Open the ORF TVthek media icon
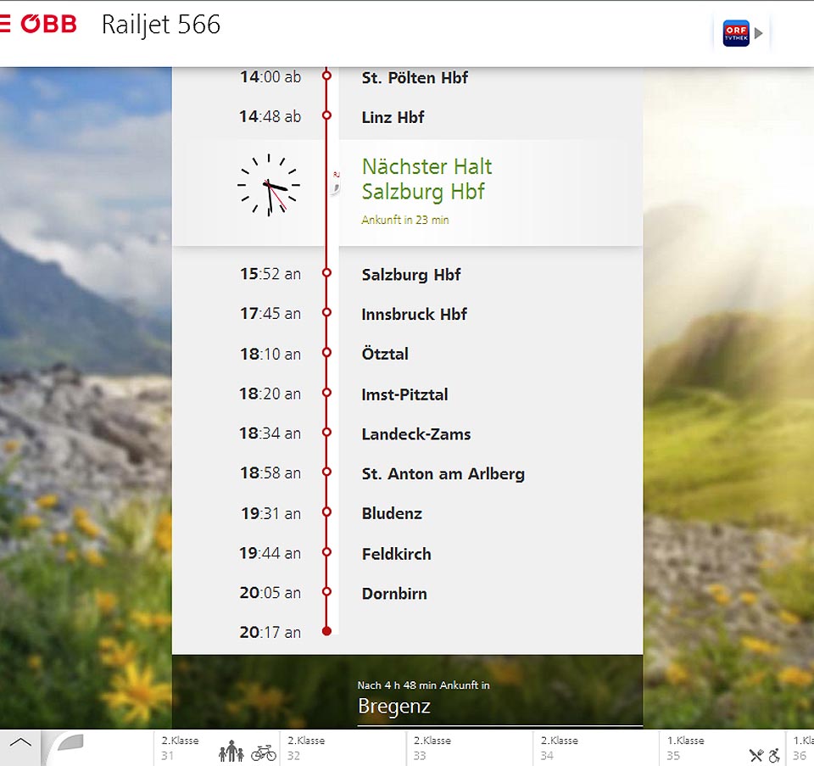The height and width of the screenshot is (766, 814). click(736, 33)
